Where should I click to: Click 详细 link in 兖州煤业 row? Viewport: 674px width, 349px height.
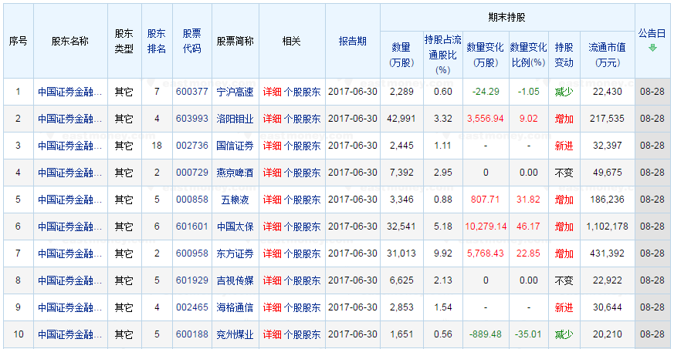272,334
